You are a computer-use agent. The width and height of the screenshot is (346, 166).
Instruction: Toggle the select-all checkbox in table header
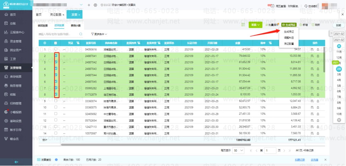pyautogui.click(x=56, y=43)
